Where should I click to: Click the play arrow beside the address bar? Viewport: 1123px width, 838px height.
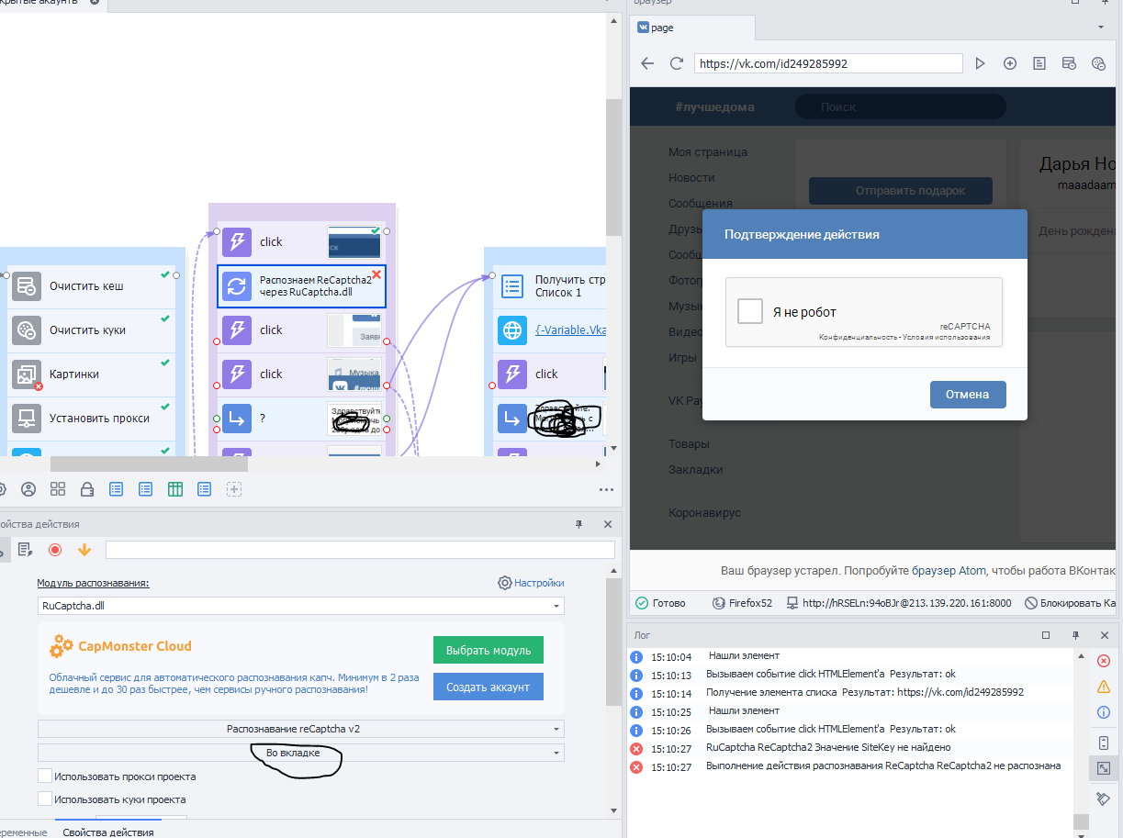[x=980, y=63]
